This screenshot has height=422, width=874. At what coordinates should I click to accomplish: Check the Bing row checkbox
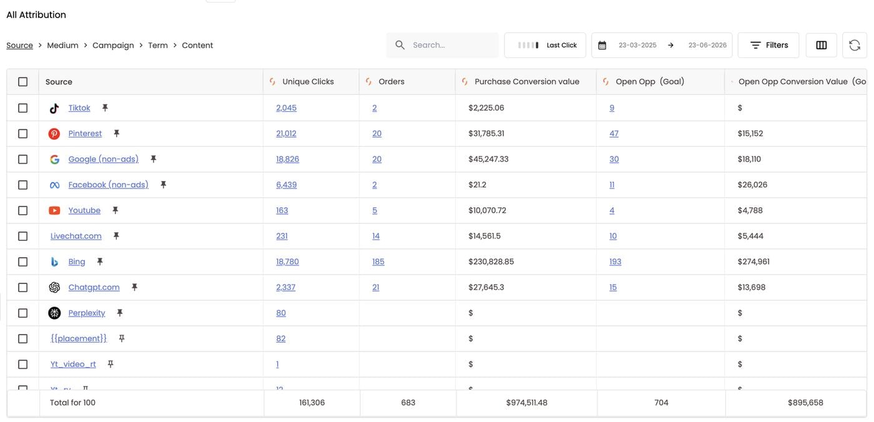23,262
